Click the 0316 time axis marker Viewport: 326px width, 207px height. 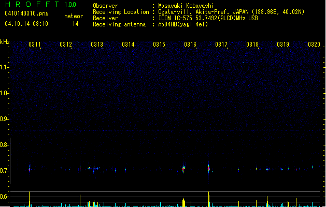[x=190, y=45]
